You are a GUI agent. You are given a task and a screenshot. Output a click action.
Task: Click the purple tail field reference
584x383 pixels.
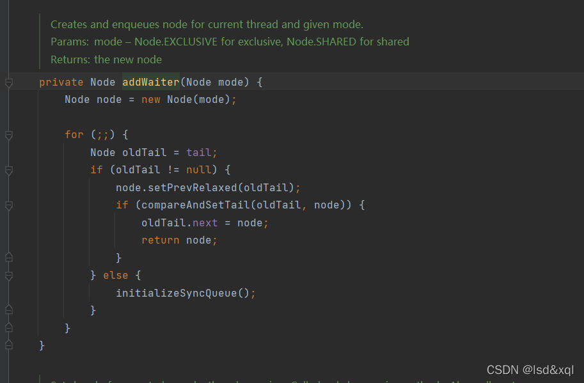click(198, 152)
